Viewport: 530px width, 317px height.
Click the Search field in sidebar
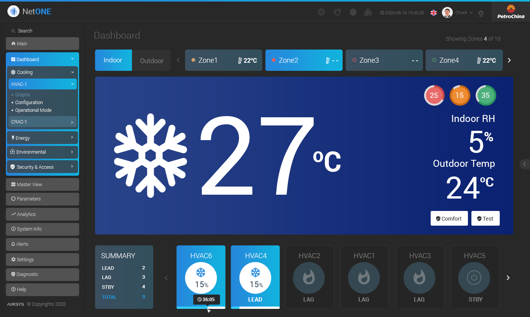point(43,31)
